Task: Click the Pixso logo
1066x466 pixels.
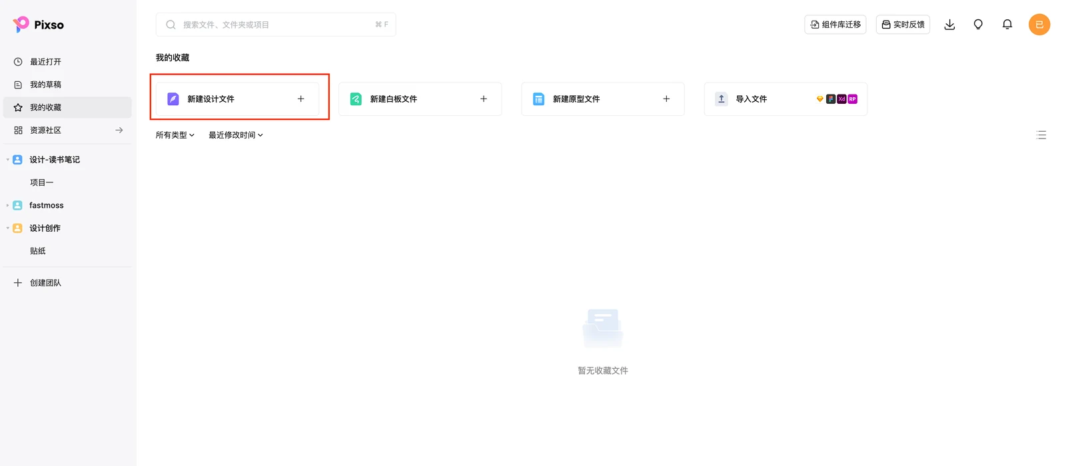Action: [x=38, y=25]
